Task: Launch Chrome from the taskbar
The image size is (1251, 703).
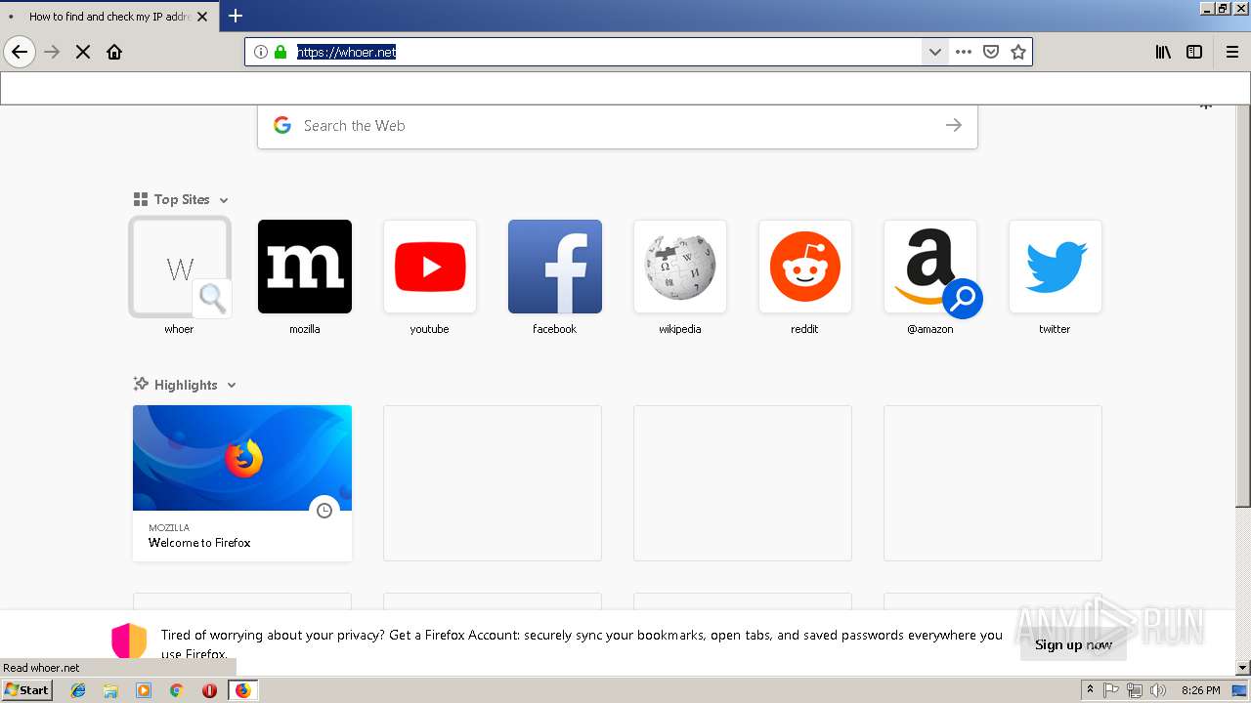Action: pyautogui.click(x=176, y=690)
